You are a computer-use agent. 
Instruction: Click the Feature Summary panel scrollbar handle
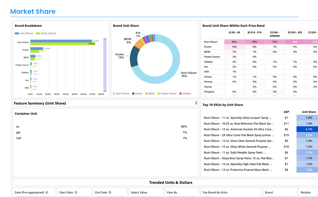coord(196,103)
